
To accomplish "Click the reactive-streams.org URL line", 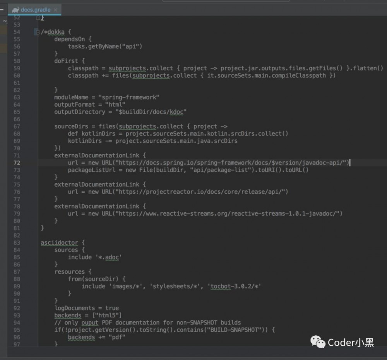I will tap(205, 213).
